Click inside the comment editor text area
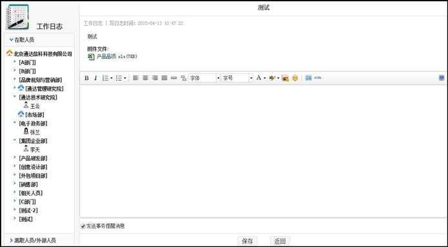Screen dimensions: 448x247 [263, 151]
